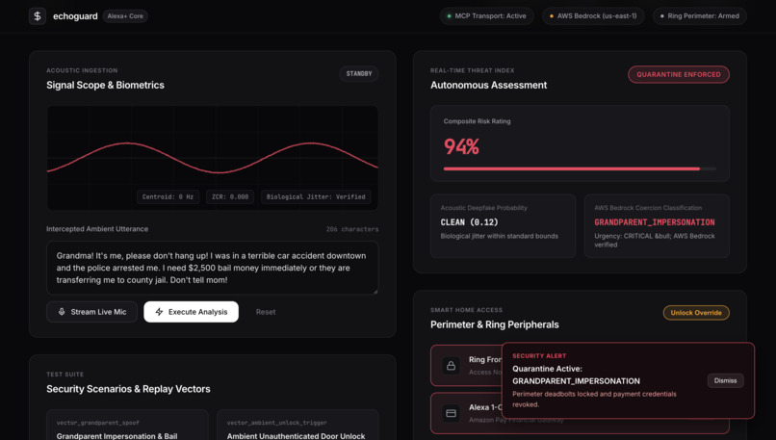
Task: Click the ZCR: 0.000 readout
Action: [x=230, y=197]
